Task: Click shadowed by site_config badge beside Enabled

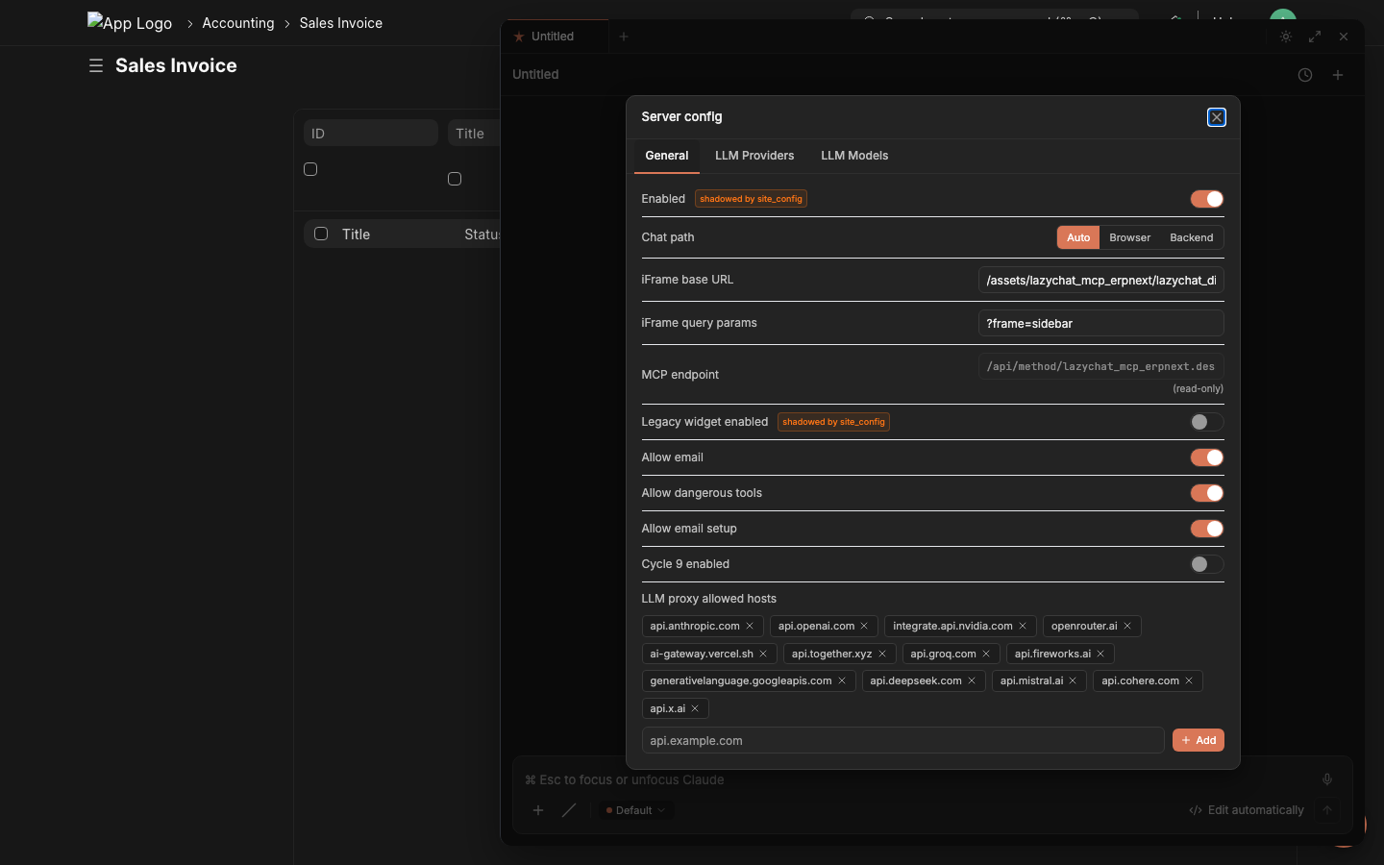Action: 751,199
